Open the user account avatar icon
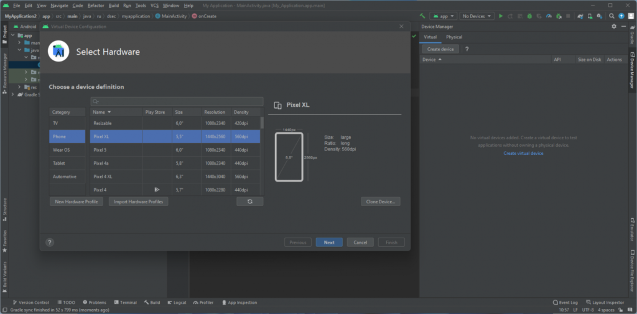 click(x=631, y=16)
